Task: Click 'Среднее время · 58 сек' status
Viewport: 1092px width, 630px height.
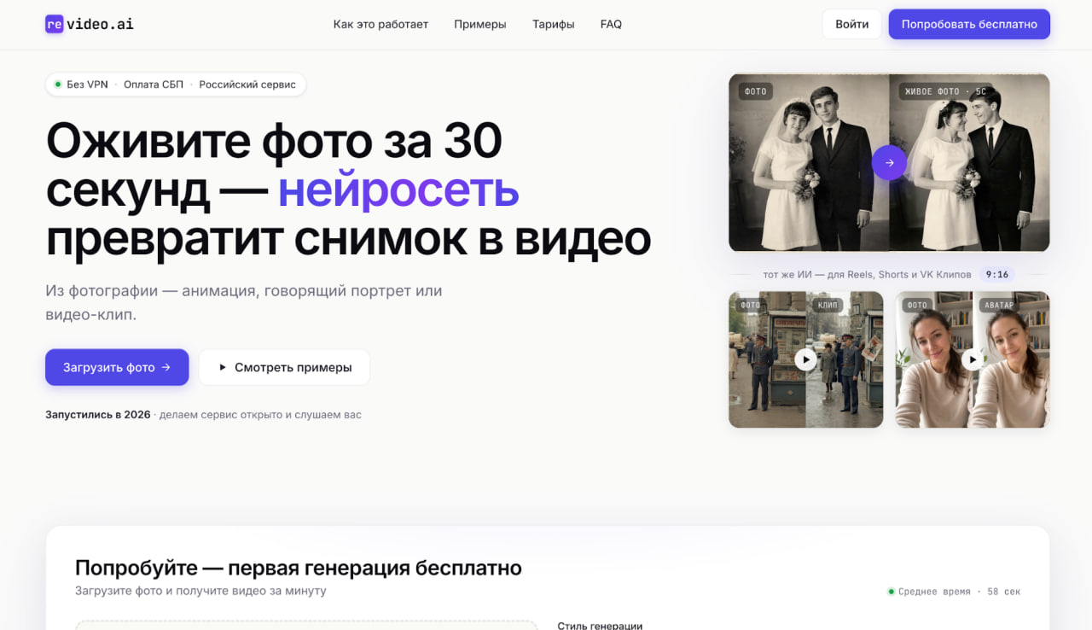Action: point(954,592)
